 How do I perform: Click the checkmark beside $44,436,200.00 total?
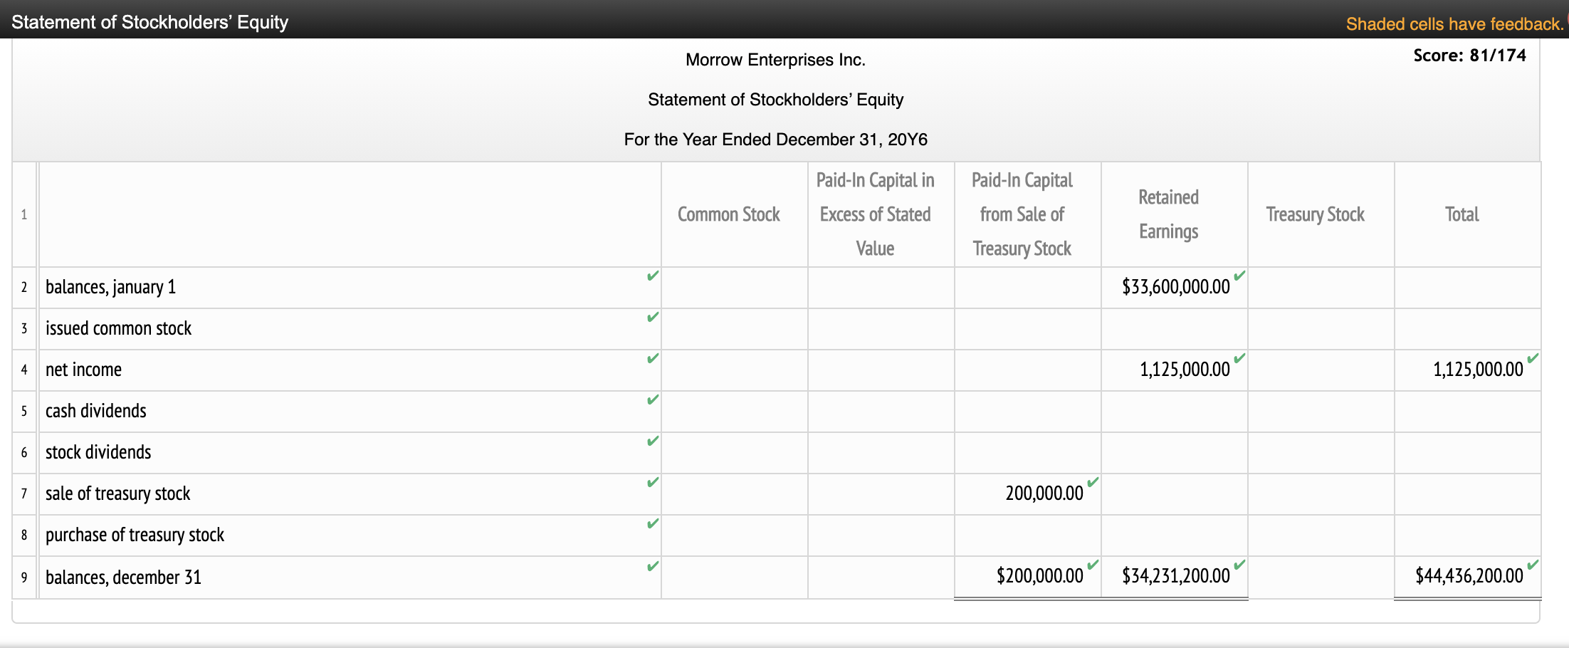1533,565
